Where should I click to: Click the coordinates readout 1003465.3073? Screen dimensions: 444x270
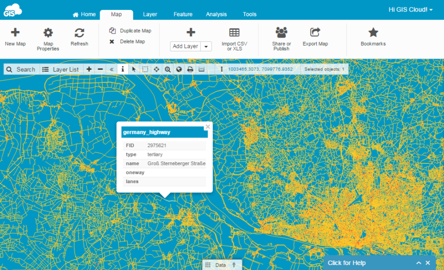pos(260,69)
